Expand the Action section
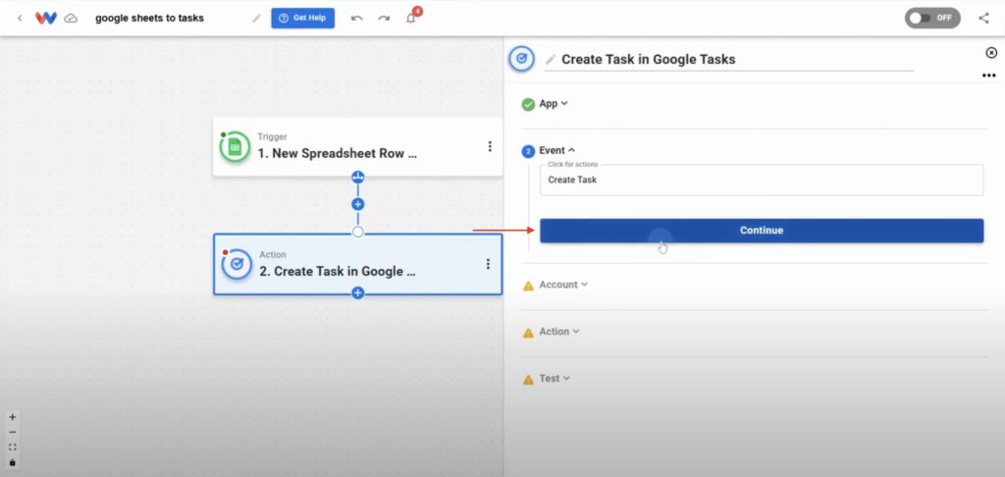 (x=558, y=332)
